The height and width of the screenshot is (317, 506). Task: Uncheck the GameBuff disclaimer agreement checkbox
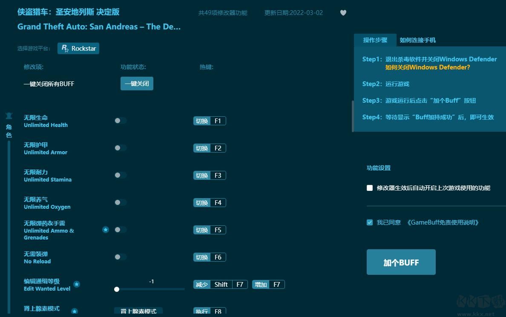(x=370, y=222)
